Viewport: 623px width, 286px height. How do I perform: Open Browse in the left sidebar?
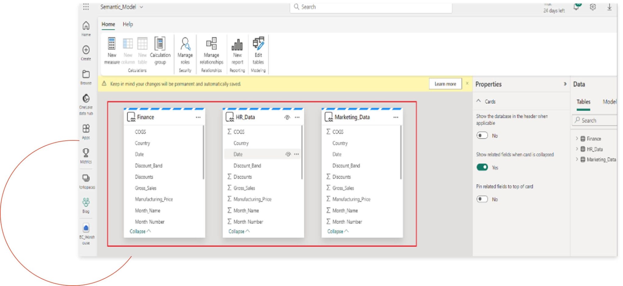click(86, 78)
